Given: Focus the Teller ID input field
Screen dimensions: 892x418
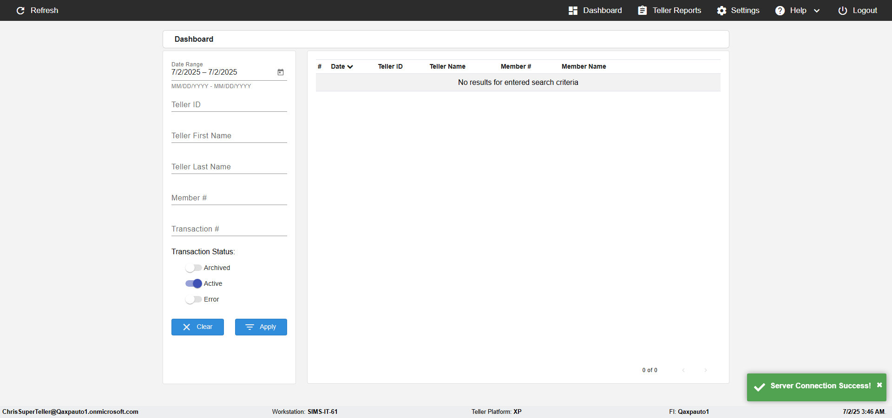Looking at the screenshot, I should point(229,105).
